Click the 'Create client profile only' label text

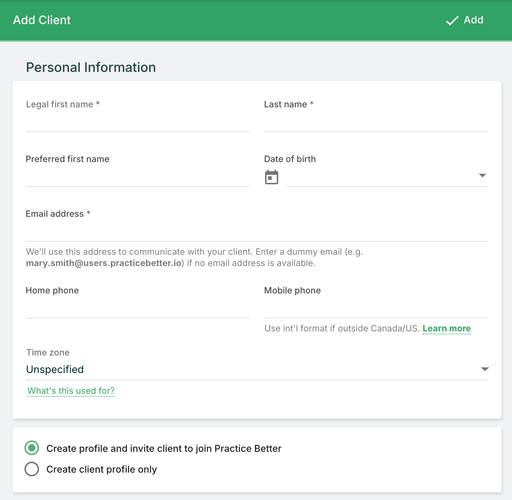click(101, 469)
